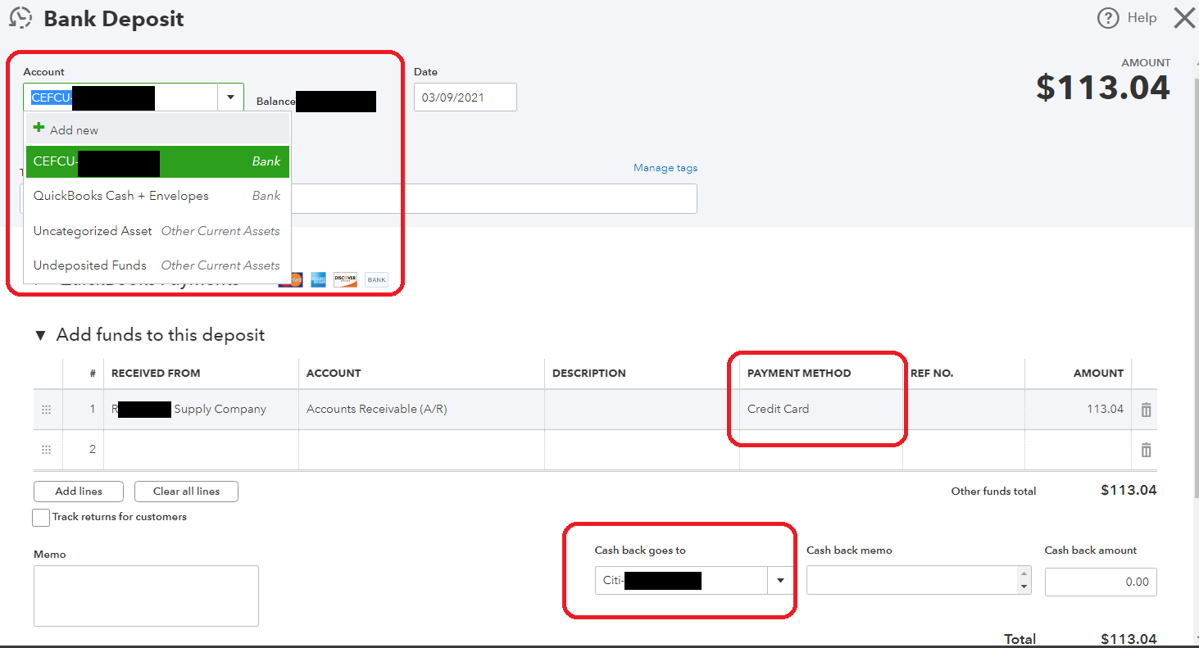Screen dimensions: 1199x648
Task: Delete deposit line 1 with trash icon
Action: click(x=1145, y=410)
